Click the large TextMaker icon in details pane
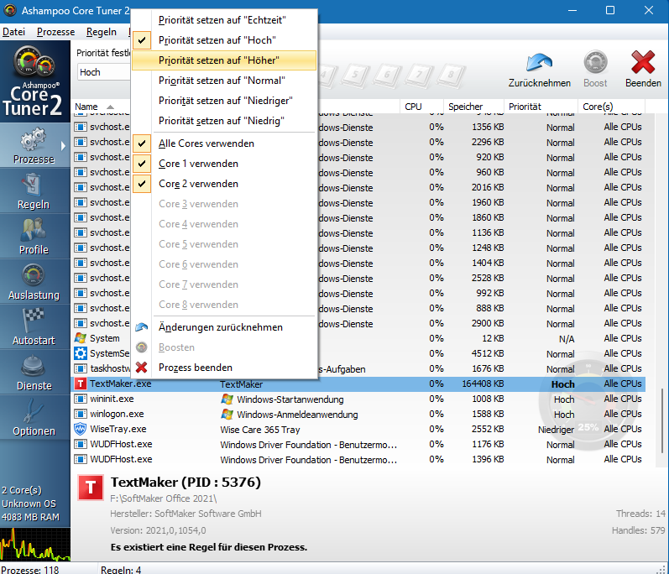 [91, 487]
